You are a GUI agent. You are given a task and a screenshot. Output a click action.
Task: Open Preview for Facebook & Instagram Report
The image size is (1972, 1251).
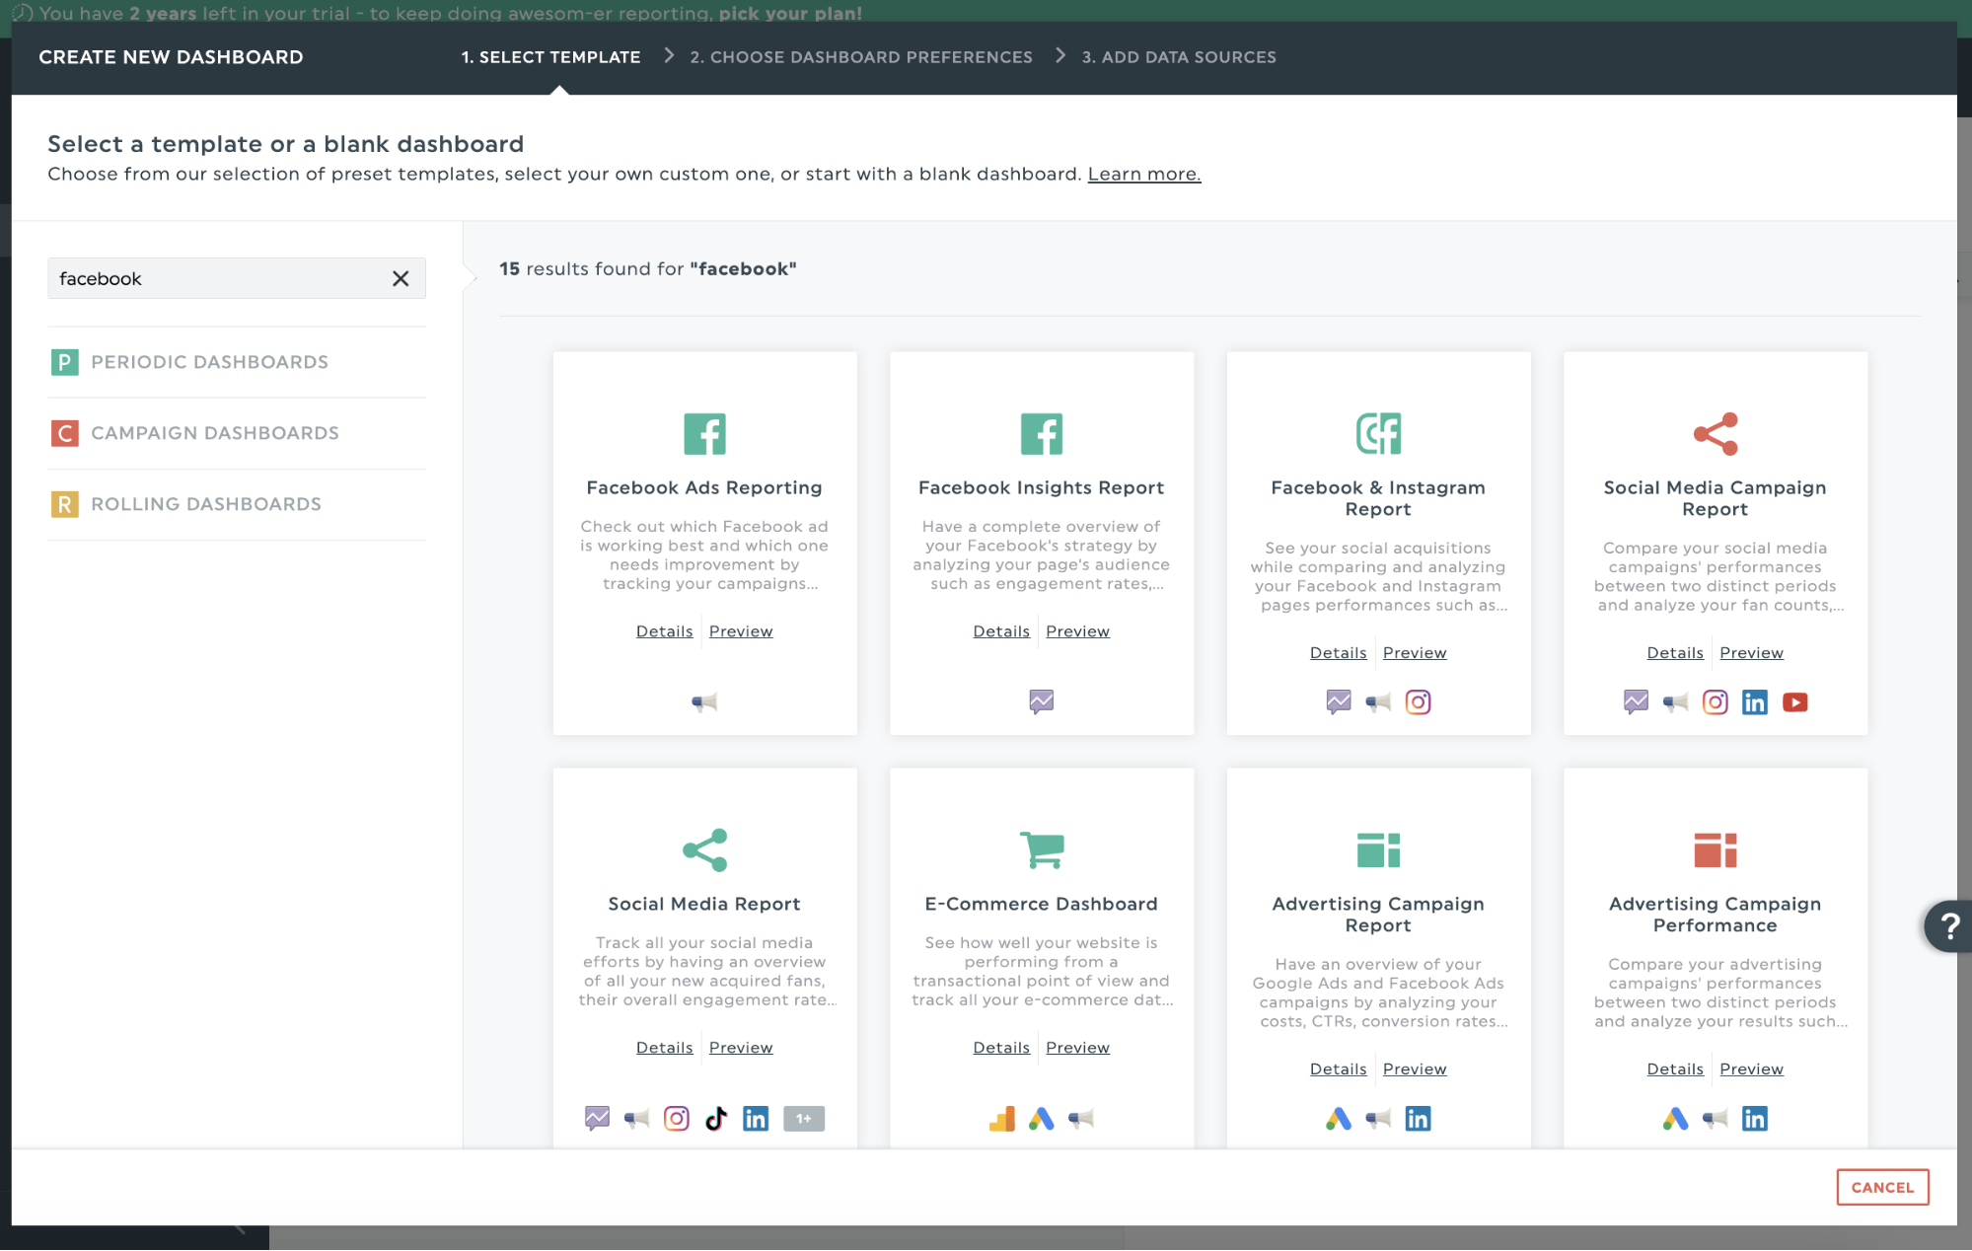1415,653
